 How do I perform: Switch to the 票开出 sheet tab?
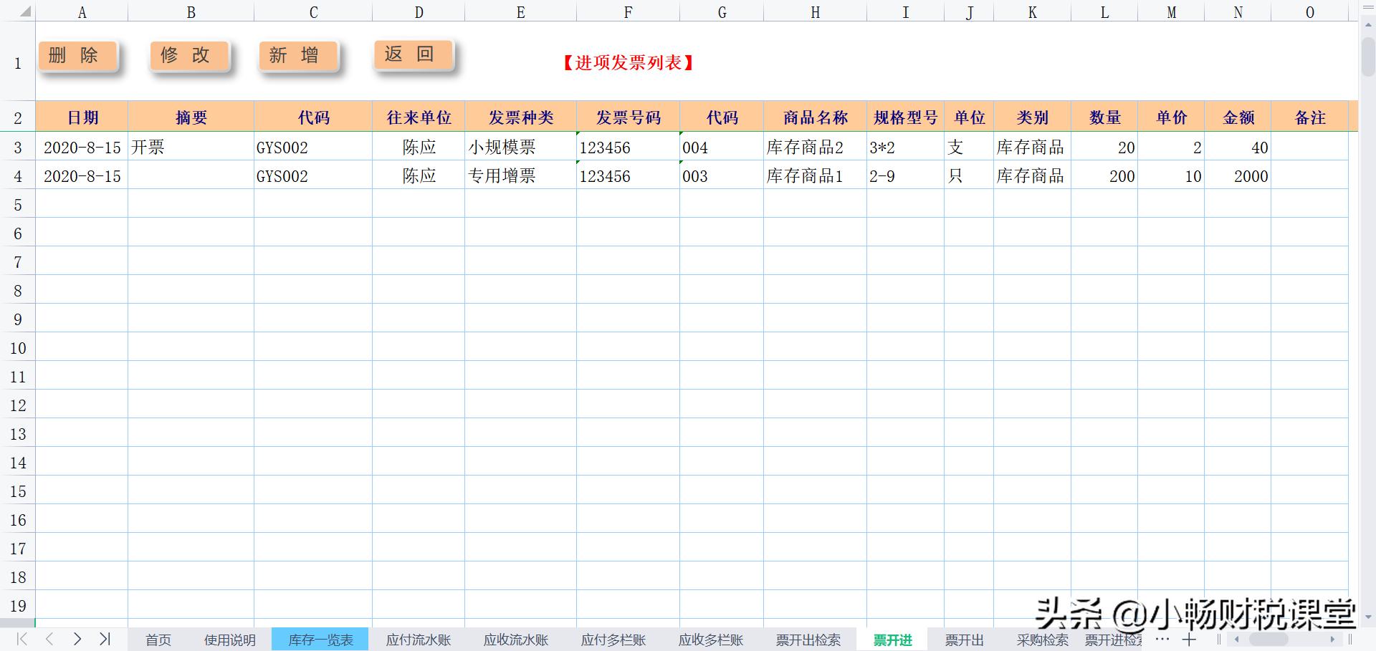tap(965, 640)
